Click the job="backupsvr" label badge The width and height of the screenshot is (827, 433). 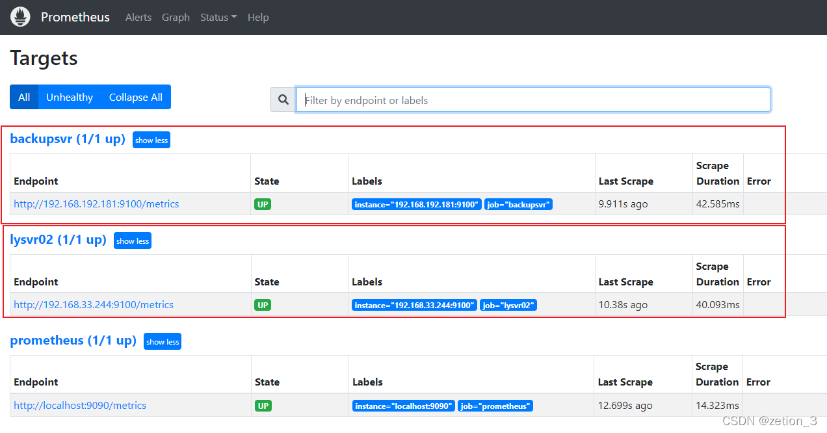[x=519, y=204]
